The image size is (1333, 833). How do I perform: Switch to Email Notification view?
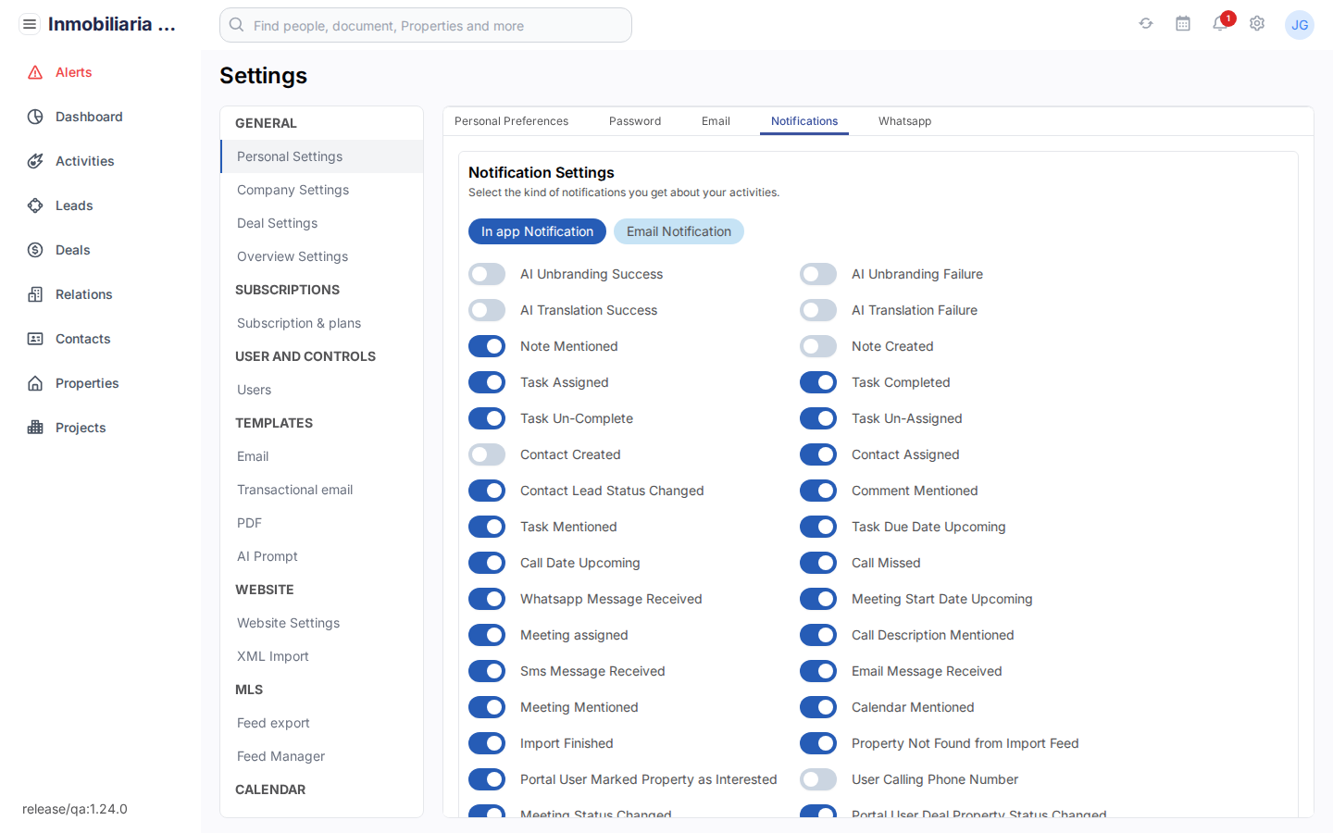click(x=679, y=231)
